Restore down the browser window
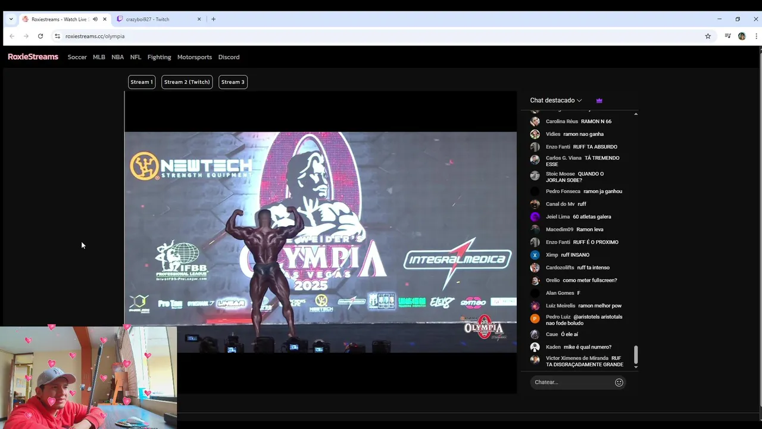Screen dimensions: 762x429 click(x=738, y=19)
